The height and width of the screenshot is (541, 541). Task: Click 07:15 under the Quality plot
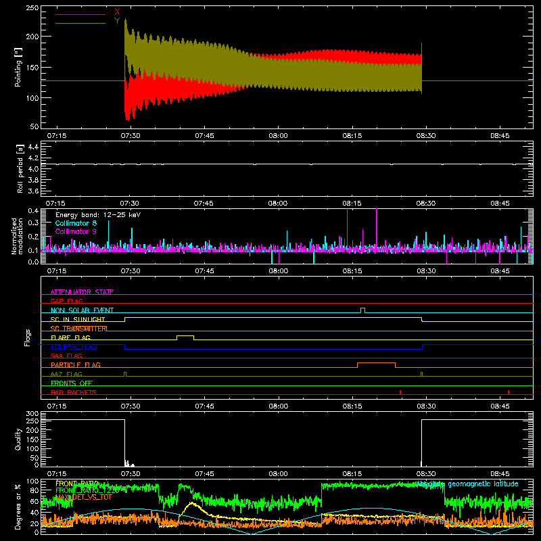click(57, 474)
